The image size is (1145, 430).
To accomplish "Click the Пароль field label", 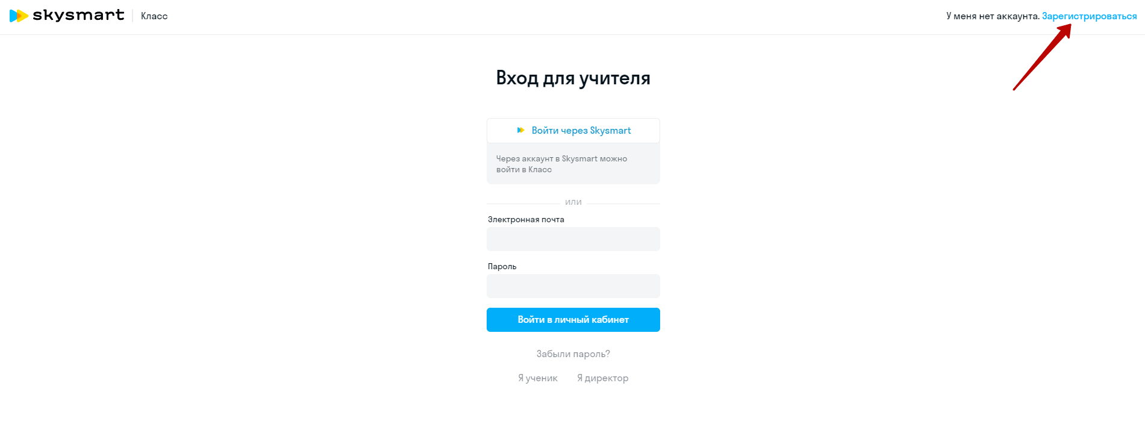I will click(502, 267).
